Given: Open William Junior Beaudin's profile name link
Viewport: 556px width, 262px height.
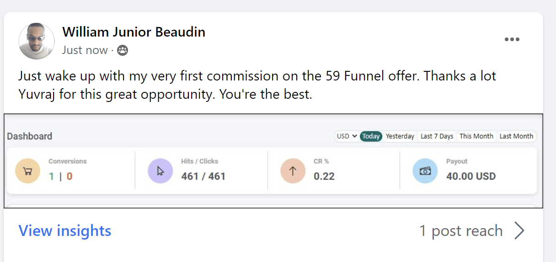Looking at the screenshot, I should pos(134,32).
